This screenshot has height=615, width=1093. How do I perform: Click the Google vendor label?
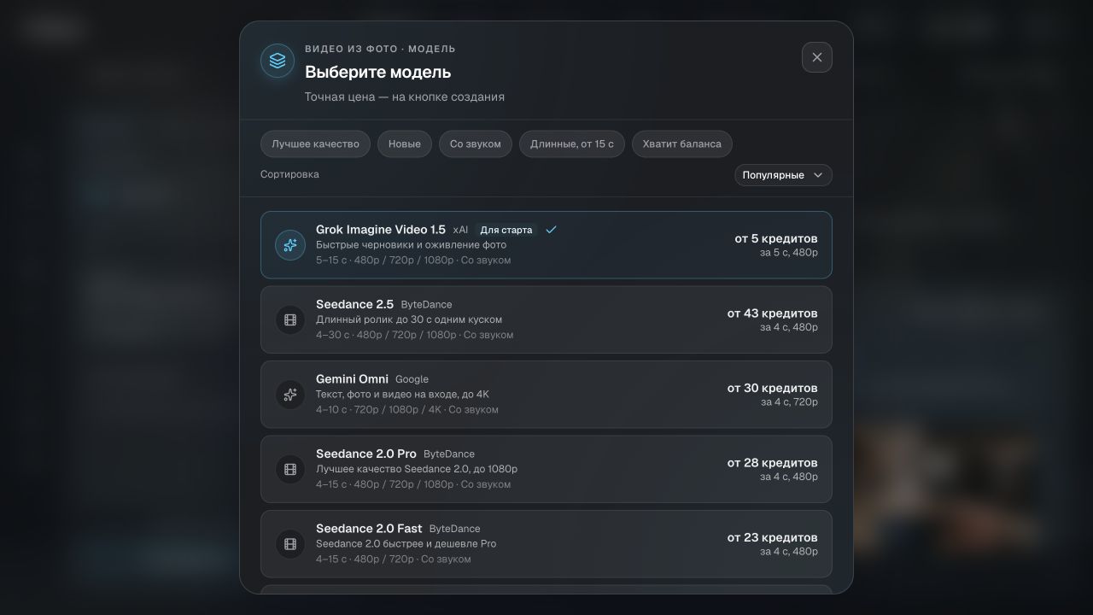[x=412, y=379]
